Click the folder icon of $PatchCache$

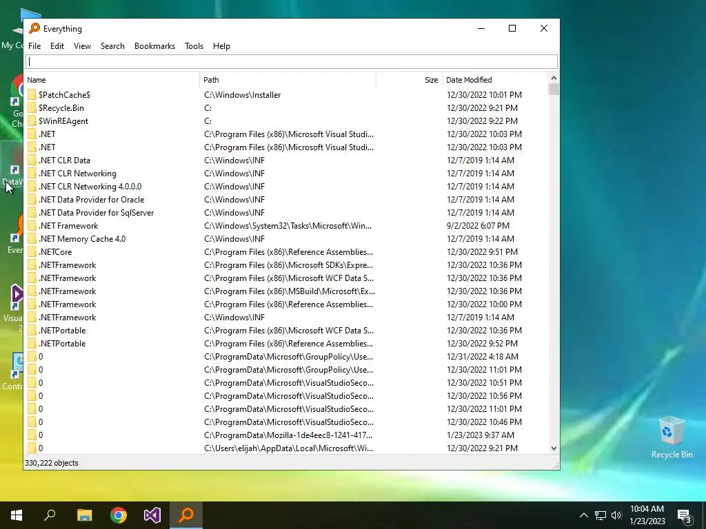tap(32, 95)
